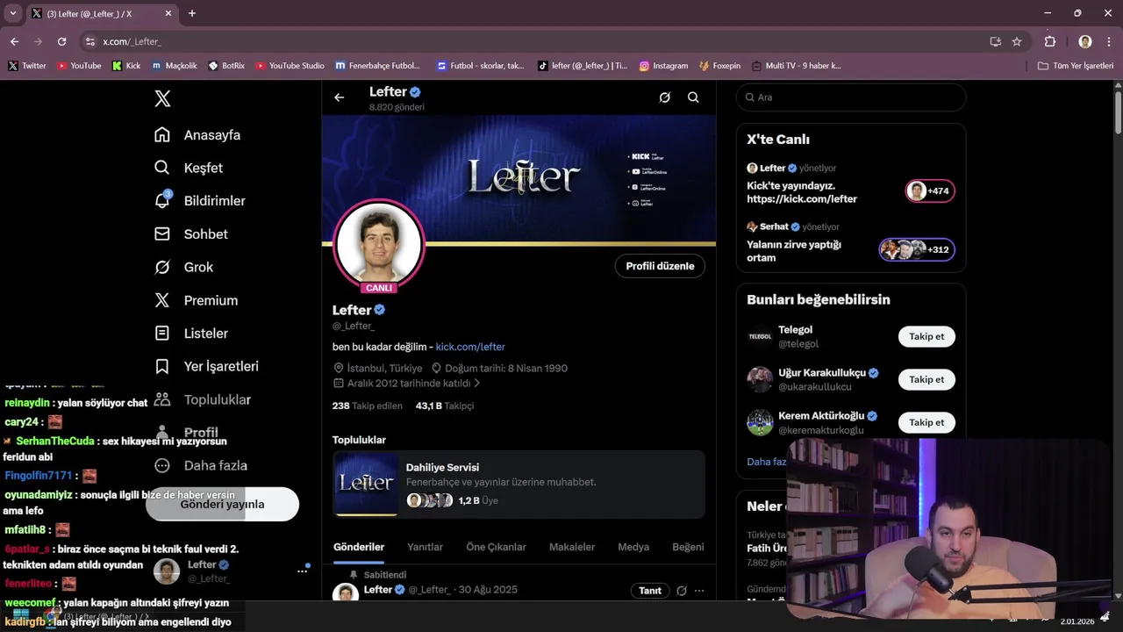Image resolution: width=1123 pixels, height=632 pixels.
Task: Click the Grok icon on pinned post
Action: [681, 591]
